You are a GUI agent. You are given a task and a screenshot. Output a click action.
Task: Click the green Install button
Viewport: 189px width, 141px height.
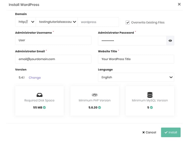pos(171,132)
